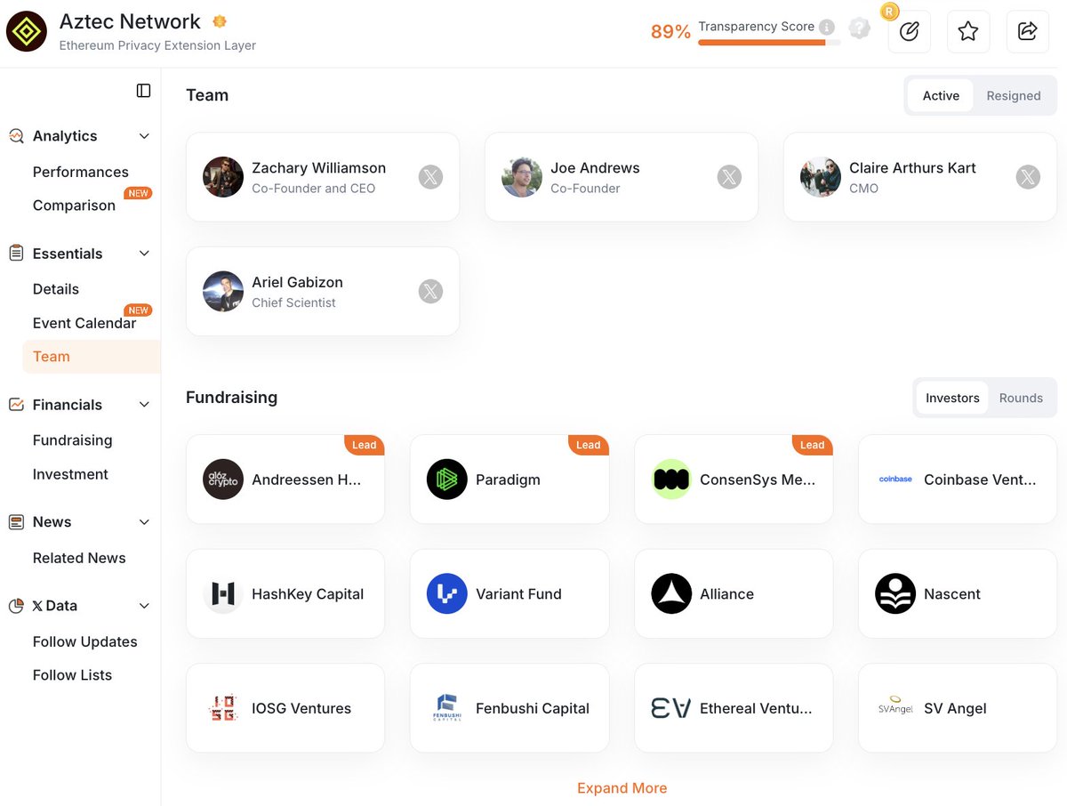1067x806 pixels.
Task: Click the Fenbushi Capital logo icon
Action: pos(447,708)
